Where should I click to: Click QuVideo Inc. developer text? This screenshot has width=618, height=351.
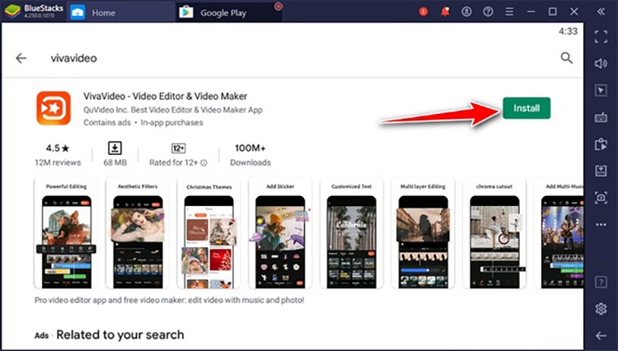[173, 110]
